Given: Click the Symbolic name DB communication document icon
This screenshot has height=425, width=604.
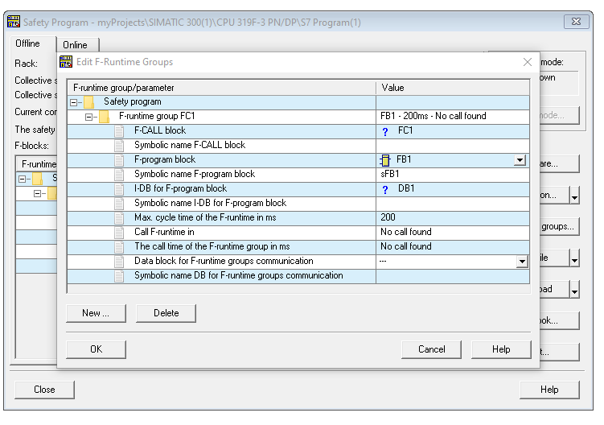Looking at the screenshot, I should (119, 276).
